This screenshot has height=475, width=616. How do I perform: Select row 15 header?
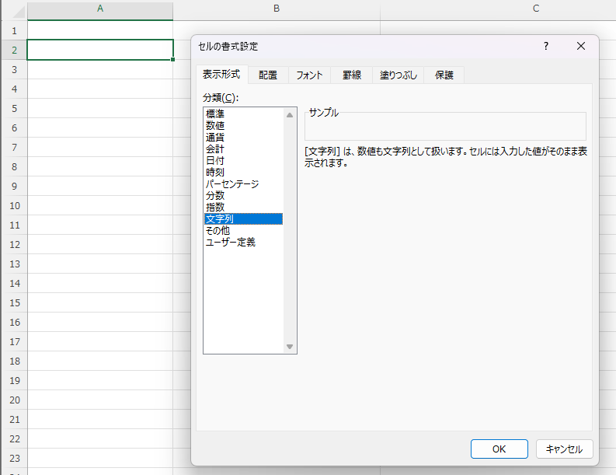pos(14,302)
